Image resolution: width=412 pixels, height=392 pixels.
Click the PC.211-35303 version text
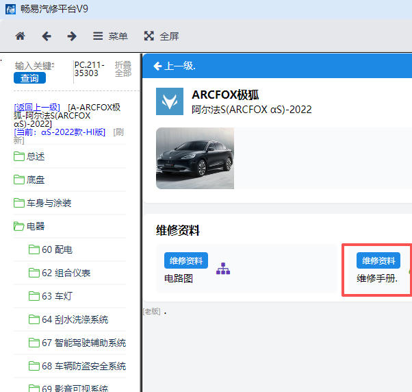90,69
